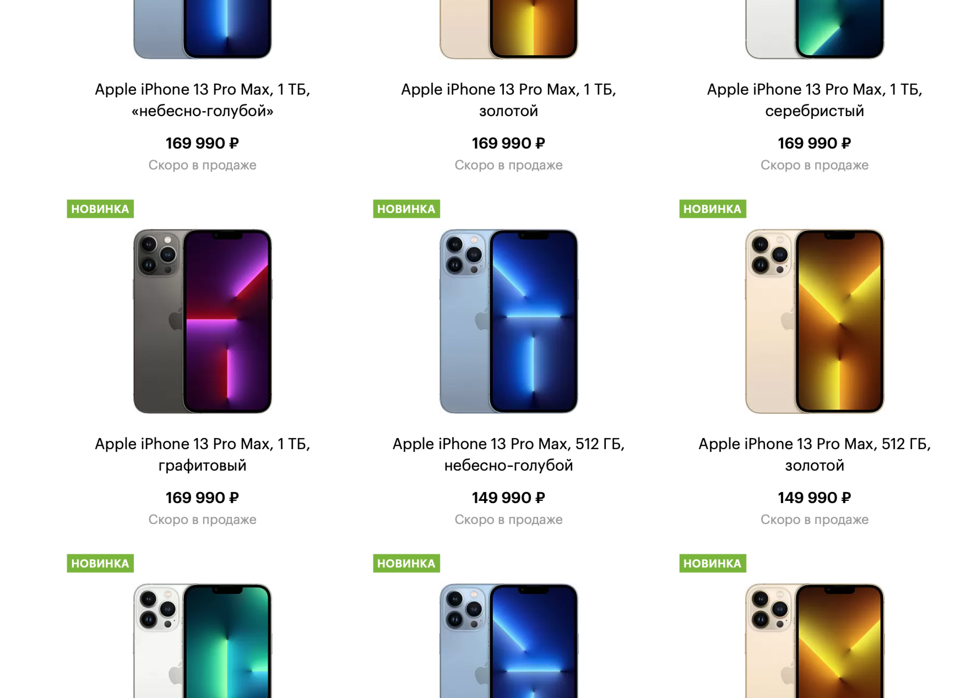Click НОВИНКА badge above the 512 ГБ gold iPhone
976x698 pixels.
coord(713,209)
